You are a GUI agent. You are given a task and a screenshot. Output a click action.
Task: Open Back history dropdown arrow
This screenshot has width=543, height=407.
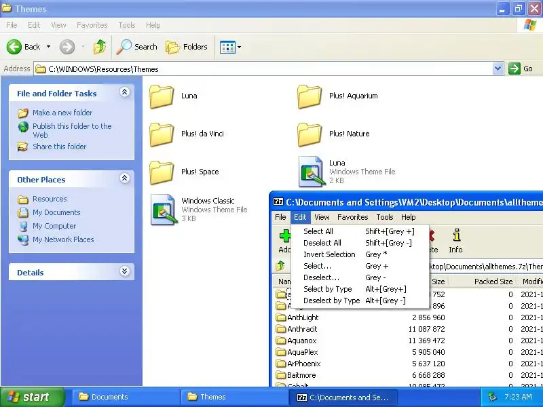48,46
